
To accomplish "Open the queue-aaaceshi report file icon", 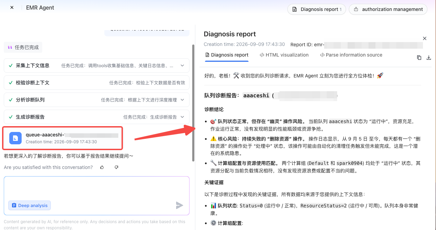I will tap(15, 138).
